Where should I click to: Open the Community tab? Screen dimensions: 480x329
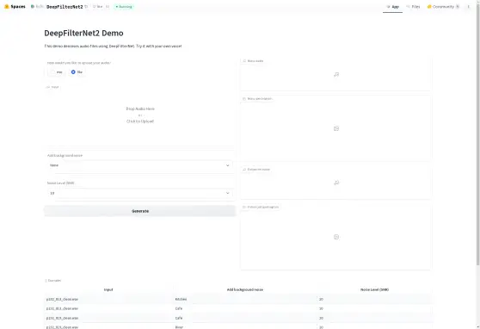click(x=443, y=6)
